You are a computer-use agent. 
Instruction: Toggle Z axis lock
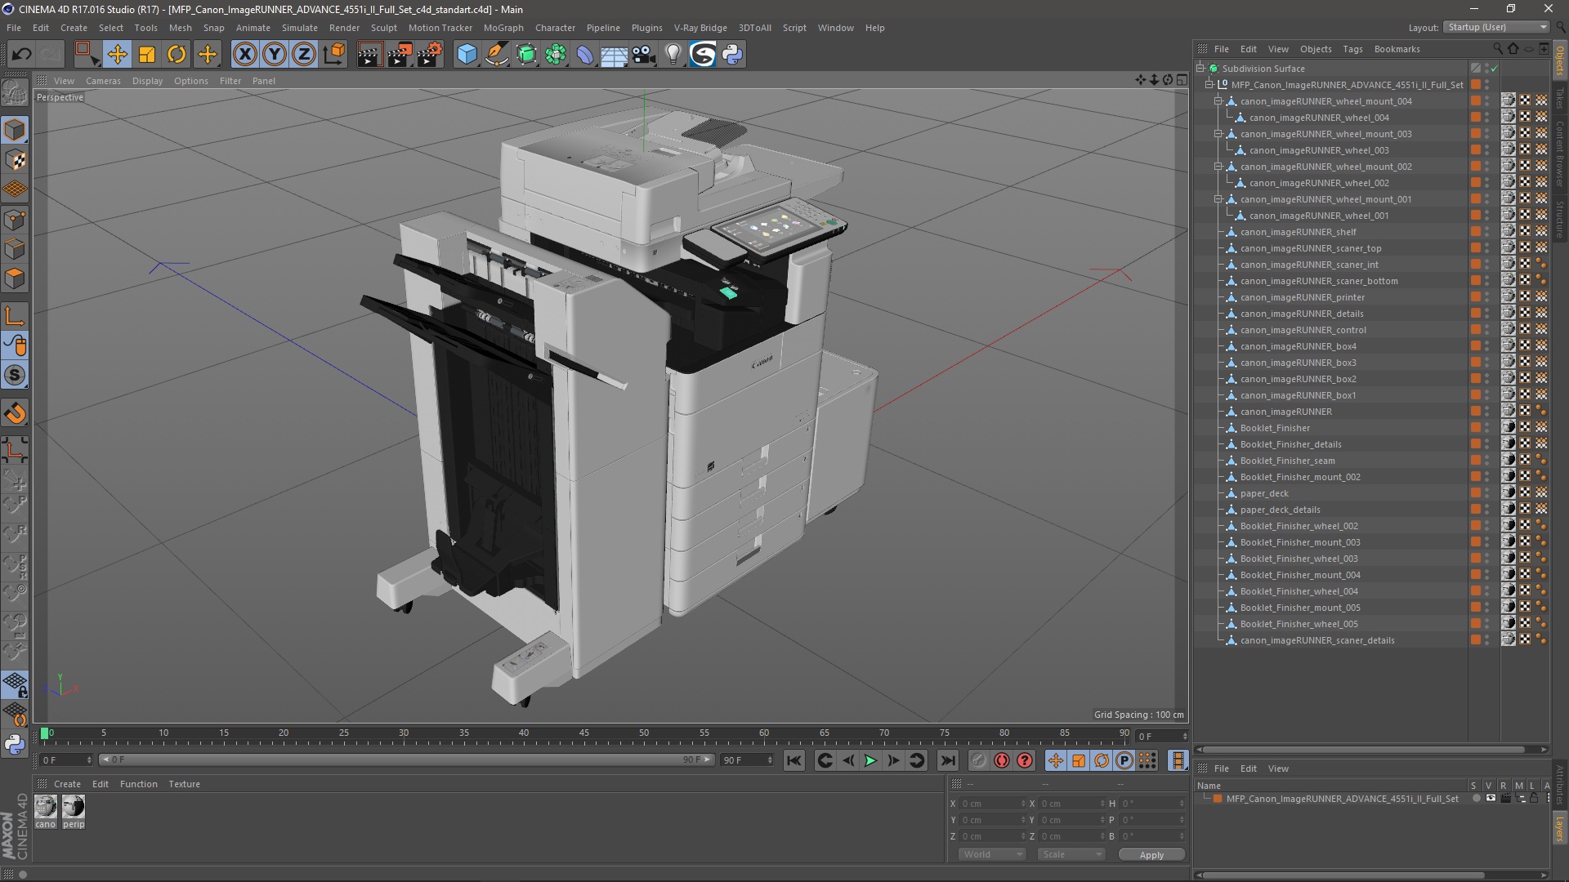point(304,55)
